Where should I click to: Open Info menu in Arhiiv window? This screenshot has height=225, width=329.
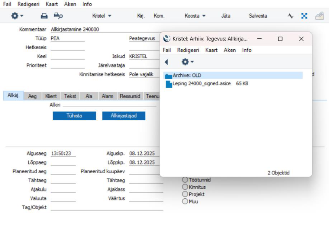click(247, 50)
